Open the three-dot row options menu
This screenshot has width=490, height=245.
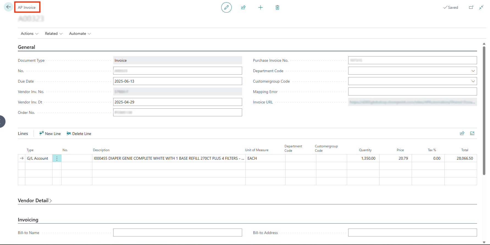click(57, 158)
